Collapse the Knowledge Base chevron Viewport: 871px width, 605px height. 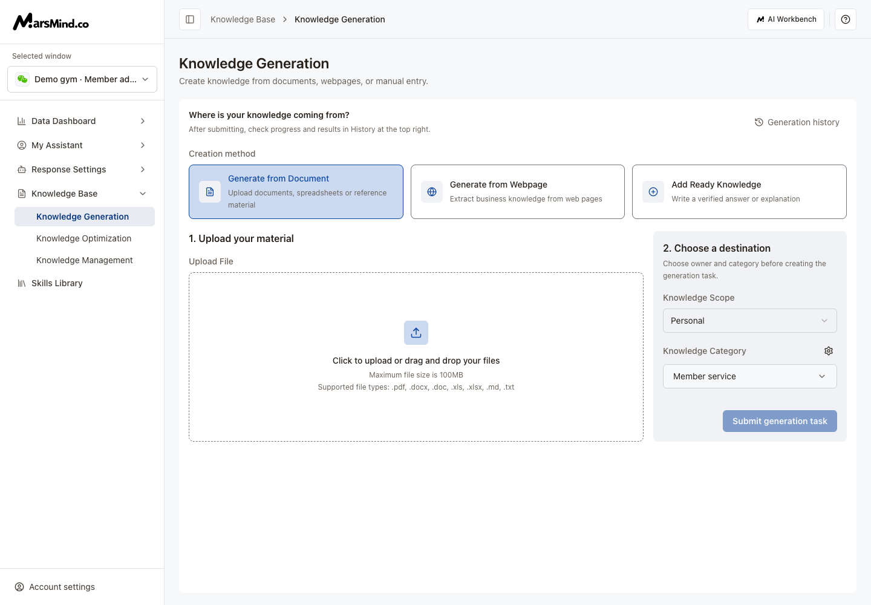(143, 194)
